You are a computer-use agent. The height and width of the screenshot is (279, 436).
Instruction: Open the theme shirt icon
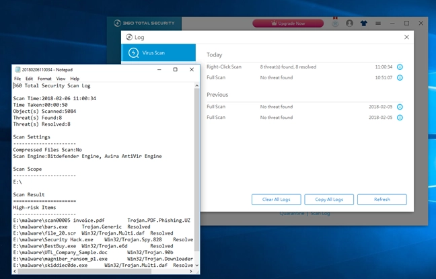pyautogui.click(x=364, y=24)
